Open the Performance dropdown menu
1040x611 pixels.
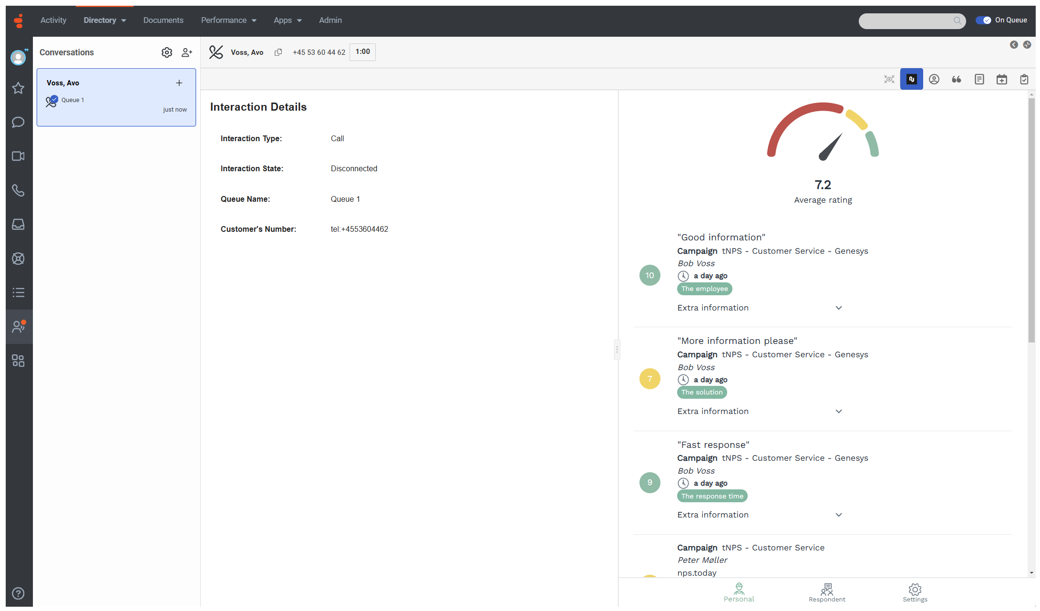pyautogui.click(x=229, y=20)
